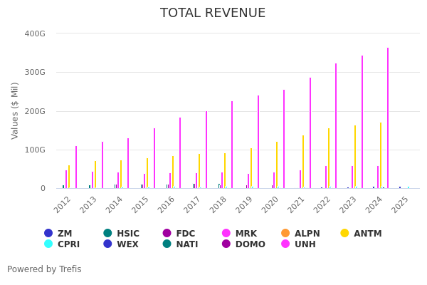Click the teal NATI legend icon
This screenshot has width=427, height=285.
[167, 244]
